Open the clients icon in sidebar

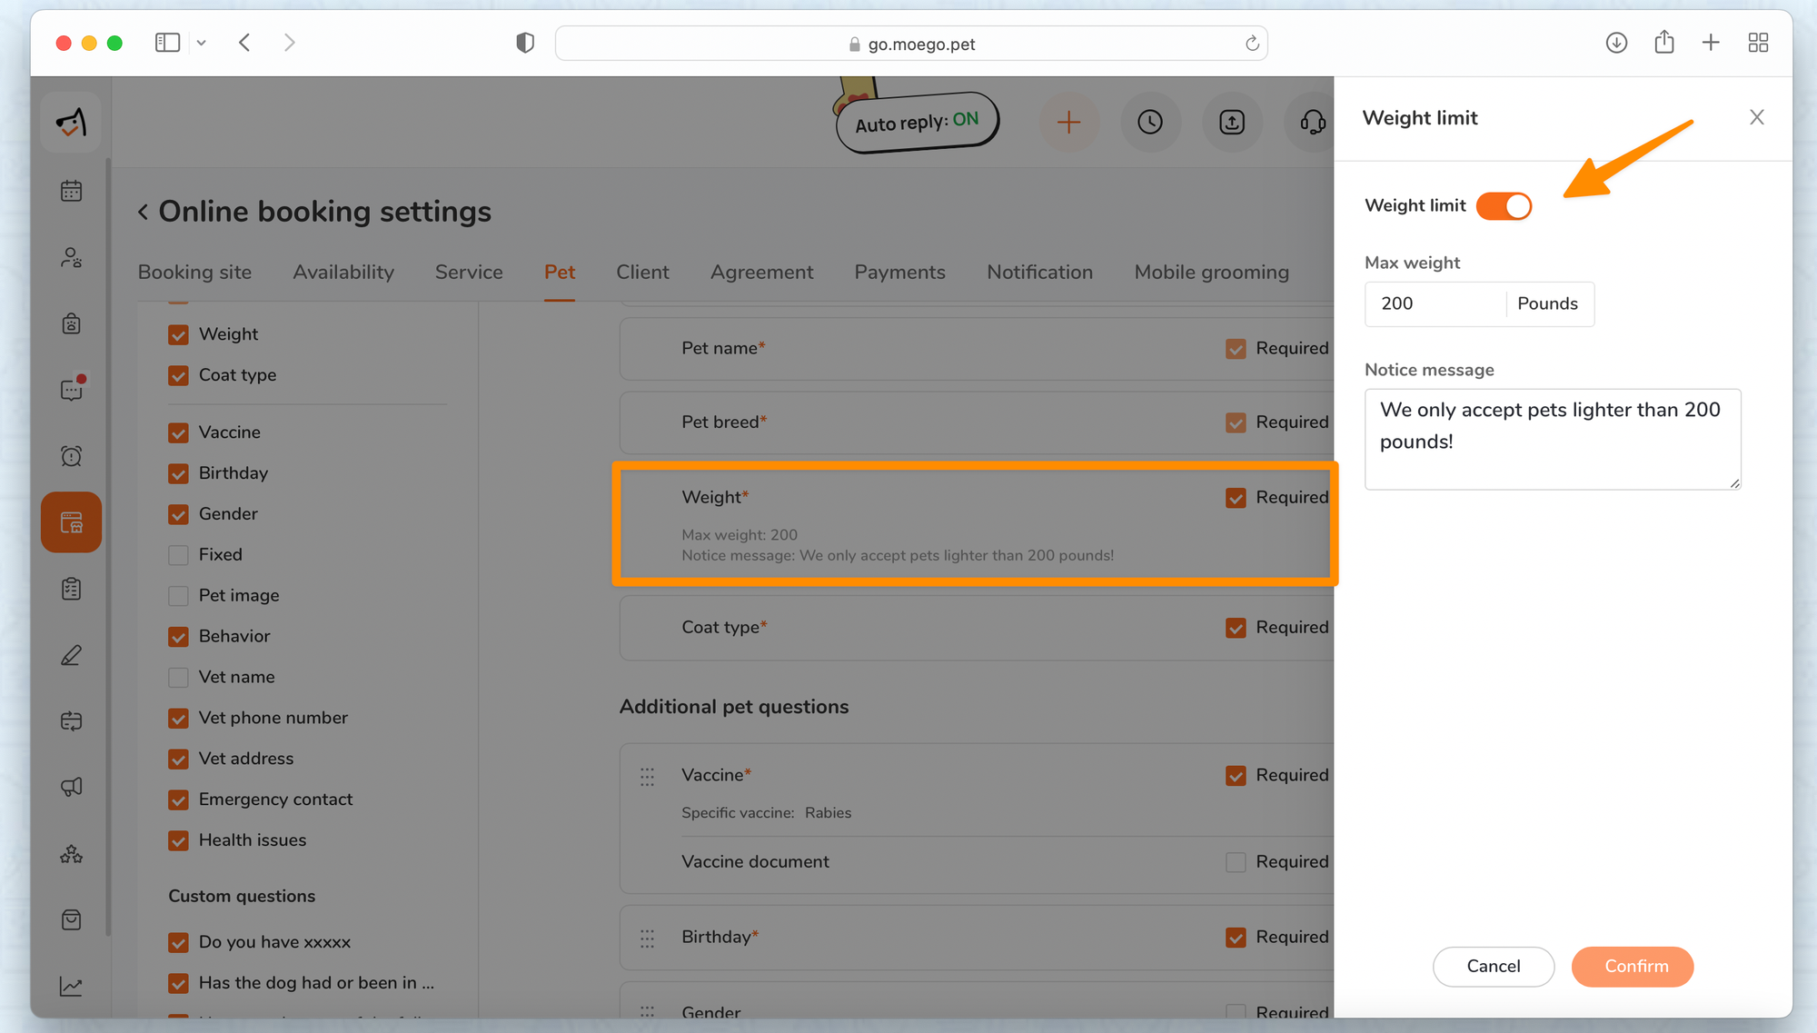tap(71, 258)
